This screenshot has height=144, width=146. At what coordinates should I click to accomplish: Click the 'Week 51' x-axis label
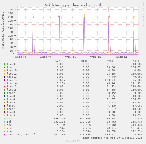click(96, 57)
